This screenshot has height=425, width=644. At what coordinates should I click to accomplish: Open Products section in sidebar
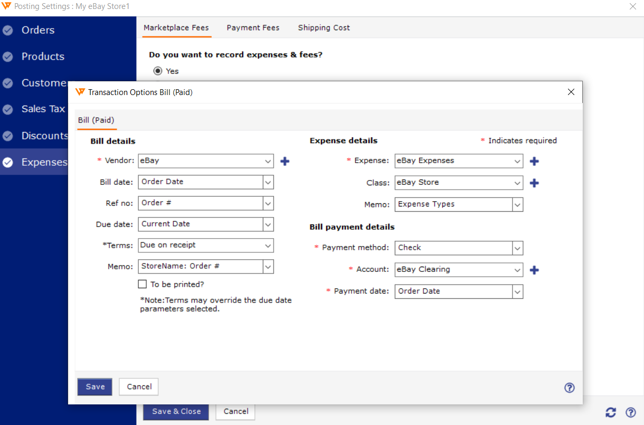pos(43,56)
